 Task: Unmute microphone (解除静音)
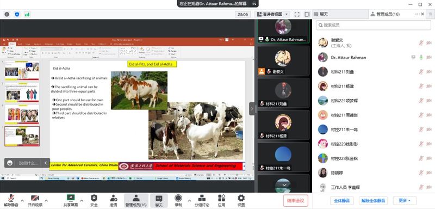pyautogui.click(x=11, y=200)
